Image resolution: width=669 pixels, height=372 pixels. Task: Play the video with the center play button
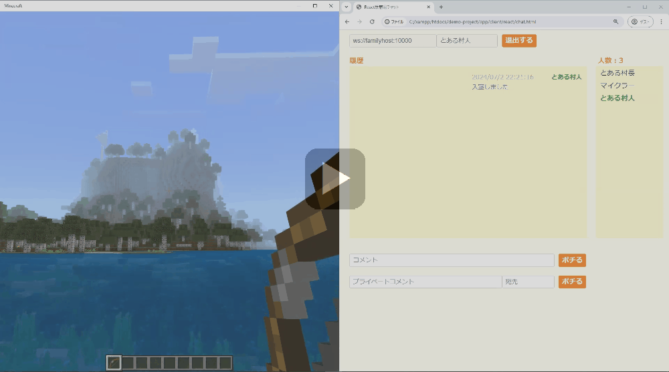point(335,179)
